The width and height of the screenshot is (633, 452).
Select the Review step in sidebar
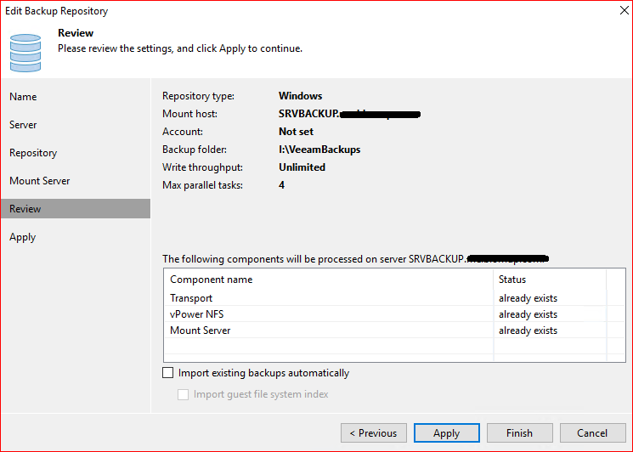pos(25,209)
